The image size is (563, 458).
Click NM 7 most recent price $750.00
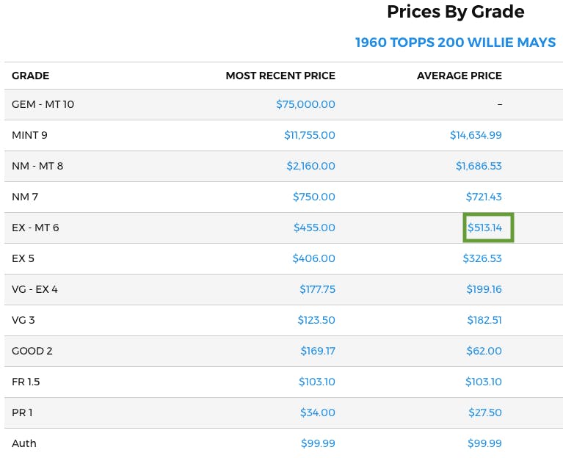click(314, 197)
